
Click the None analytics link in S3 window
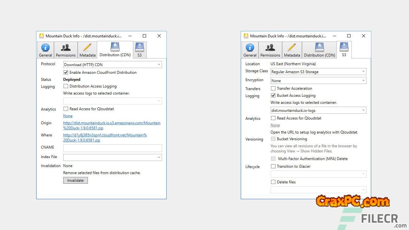pos(275,125)
